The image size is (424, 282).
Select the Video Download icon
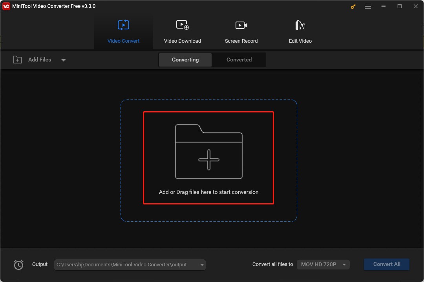click(182, 25)
